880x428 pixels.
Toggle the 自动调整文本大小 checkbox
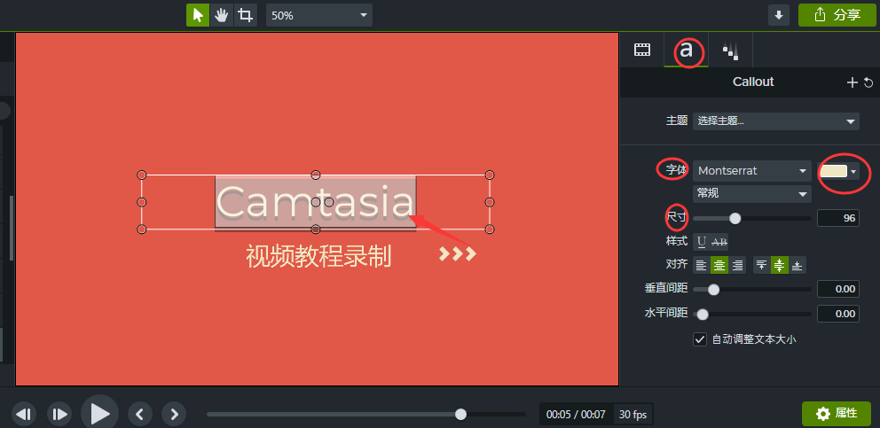point(700,339)
